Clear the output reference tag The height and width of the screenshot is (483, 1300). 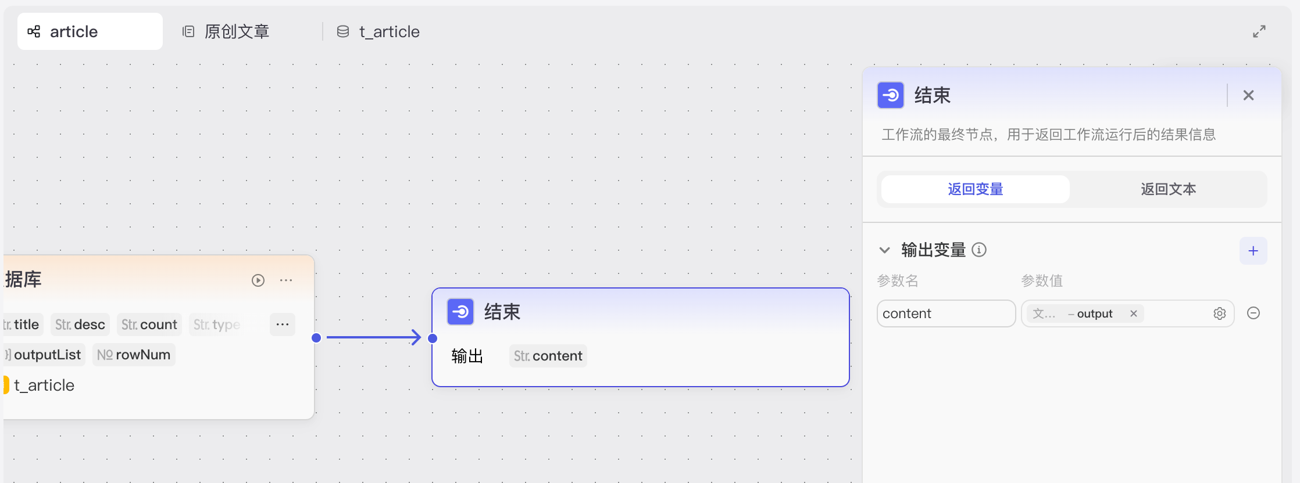[x=1133, y=313]
